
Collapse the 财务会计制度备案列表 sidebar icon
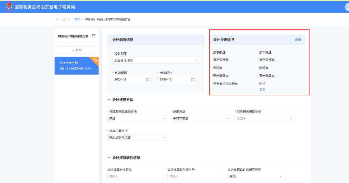93,36
